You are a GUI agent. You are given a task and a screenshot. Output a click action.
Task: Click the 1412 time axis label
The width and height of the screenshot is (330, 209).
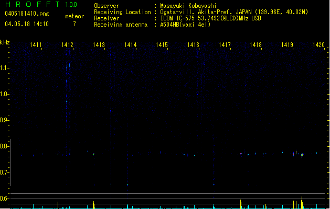coord(67,44)
